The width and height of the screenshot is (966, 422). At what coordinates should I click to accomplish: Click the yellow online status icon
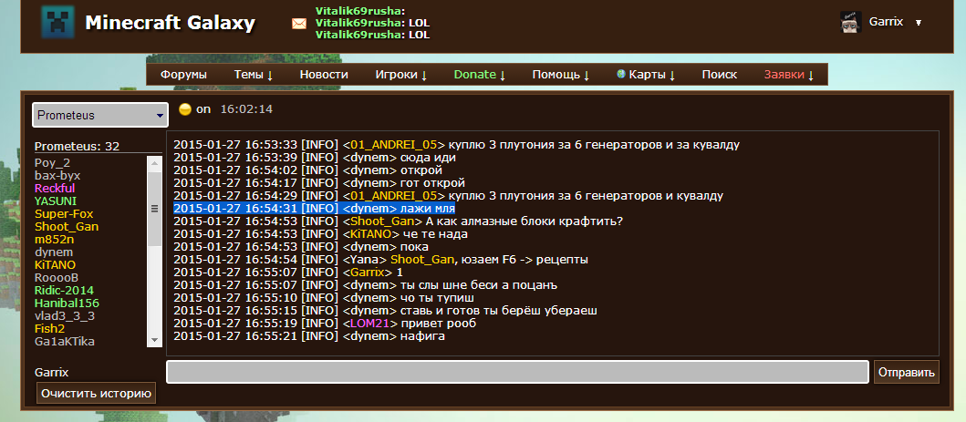pos(185,109)
